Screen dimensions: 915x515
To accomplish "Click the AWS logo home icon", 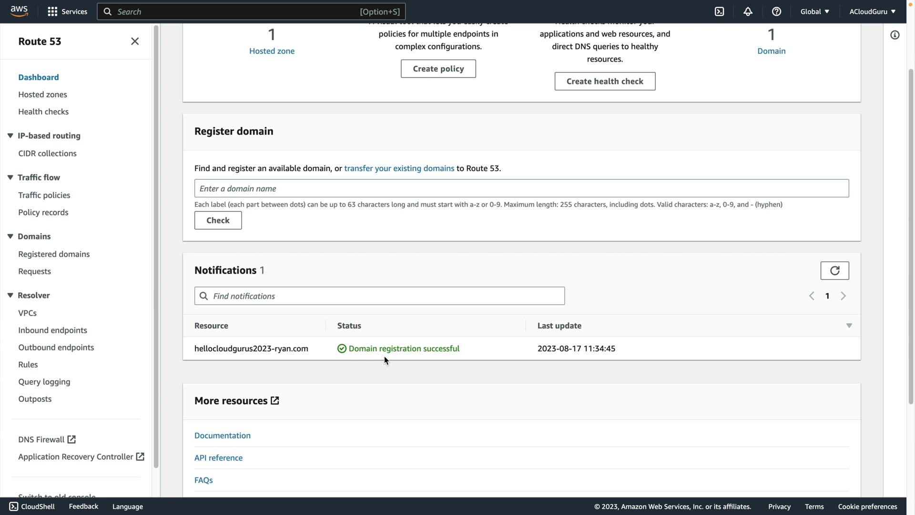I will coord(19,11).
